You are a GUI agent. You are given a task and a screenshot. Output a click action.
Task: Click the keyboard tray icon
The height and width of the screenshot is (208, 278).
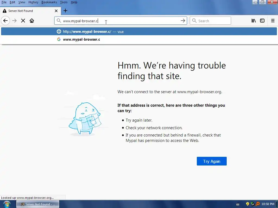click(x=238, y=204)
